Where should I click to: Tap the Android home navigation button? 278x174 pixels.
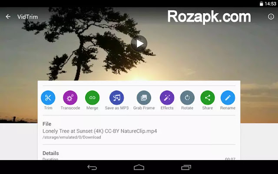pos(139,167)
